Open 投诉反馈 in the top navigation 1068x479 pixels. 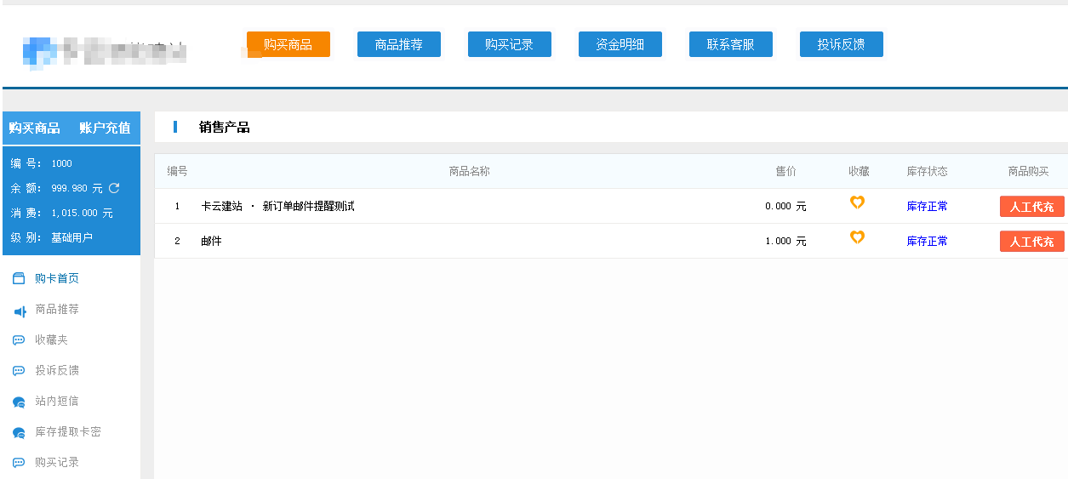[841, 44]
